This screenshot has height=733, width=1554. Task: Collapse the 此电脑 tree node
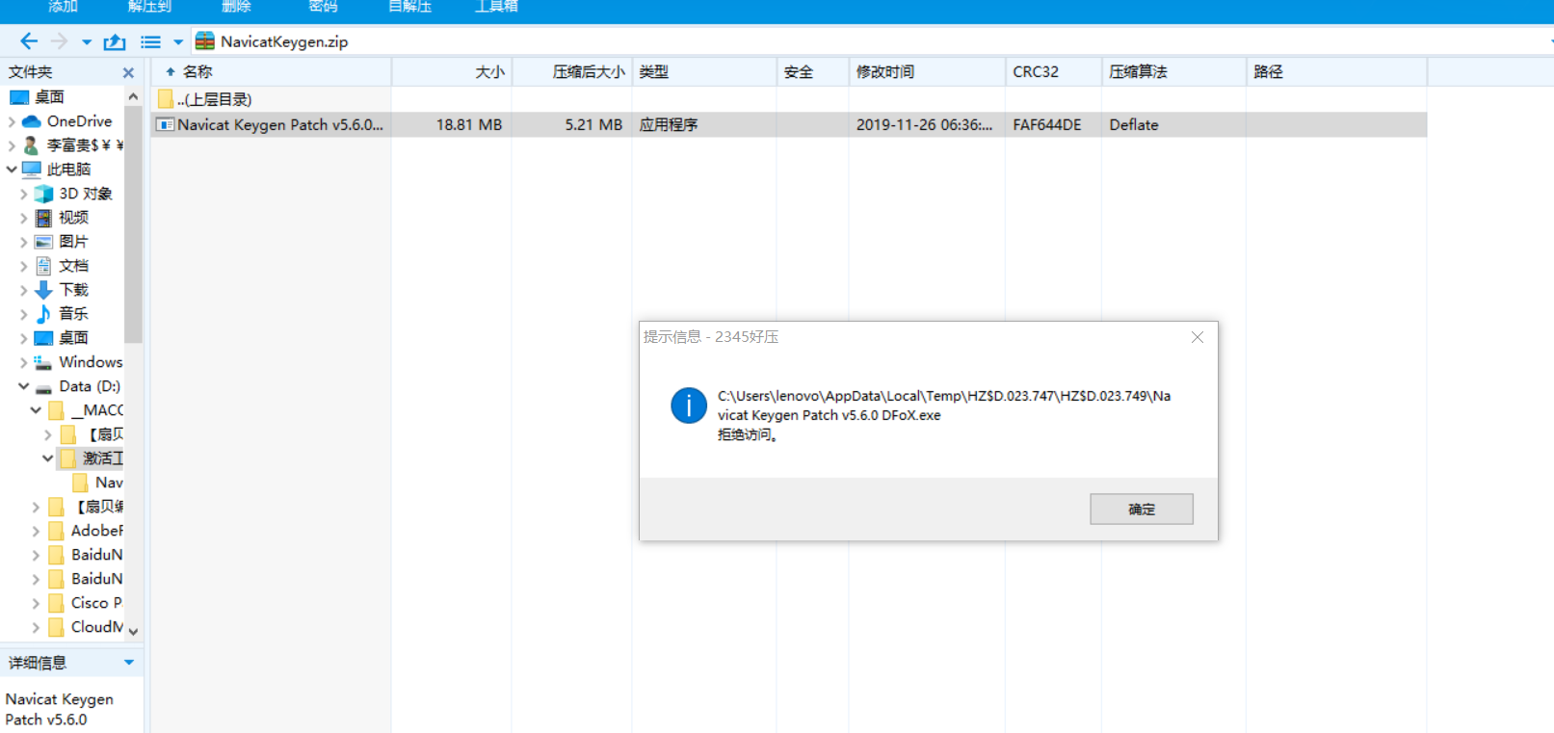(x=11, y=170)
